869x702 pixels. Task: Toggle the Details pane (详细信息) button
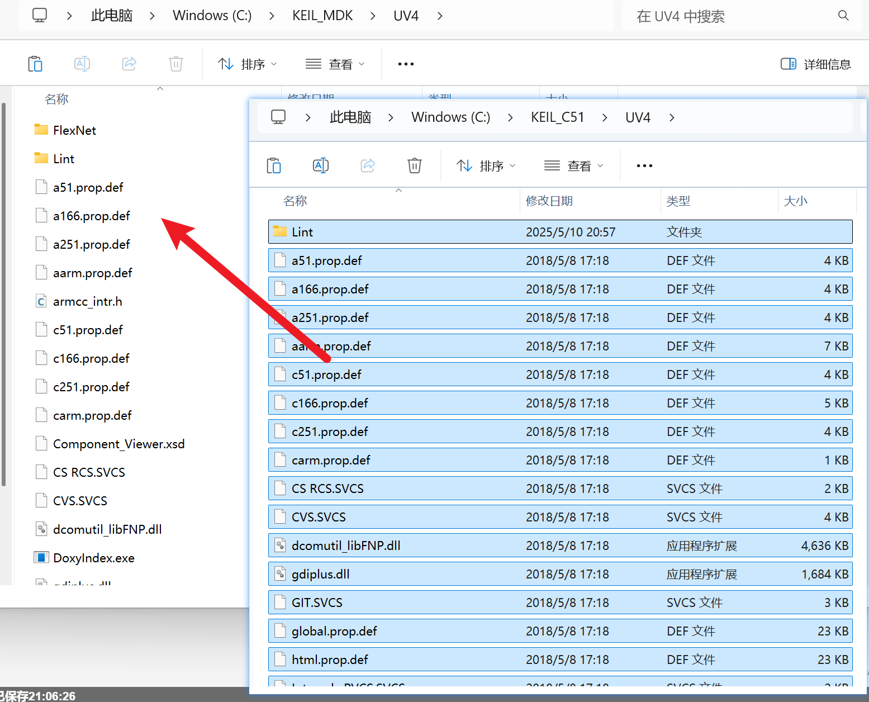[x=815, y=64]
